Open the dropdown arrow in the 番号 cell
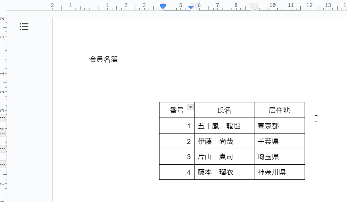Image resolution: width=347 pixels, height=202 pixels. pyautogui.click(x=190, y=107)
